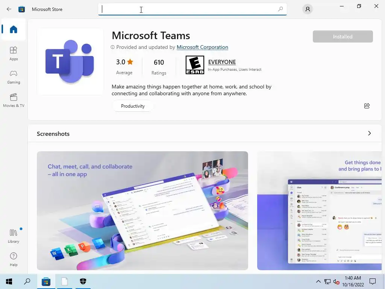Open the notification center icon
Viewport: 385px width, 289px height.
(373, 281)
